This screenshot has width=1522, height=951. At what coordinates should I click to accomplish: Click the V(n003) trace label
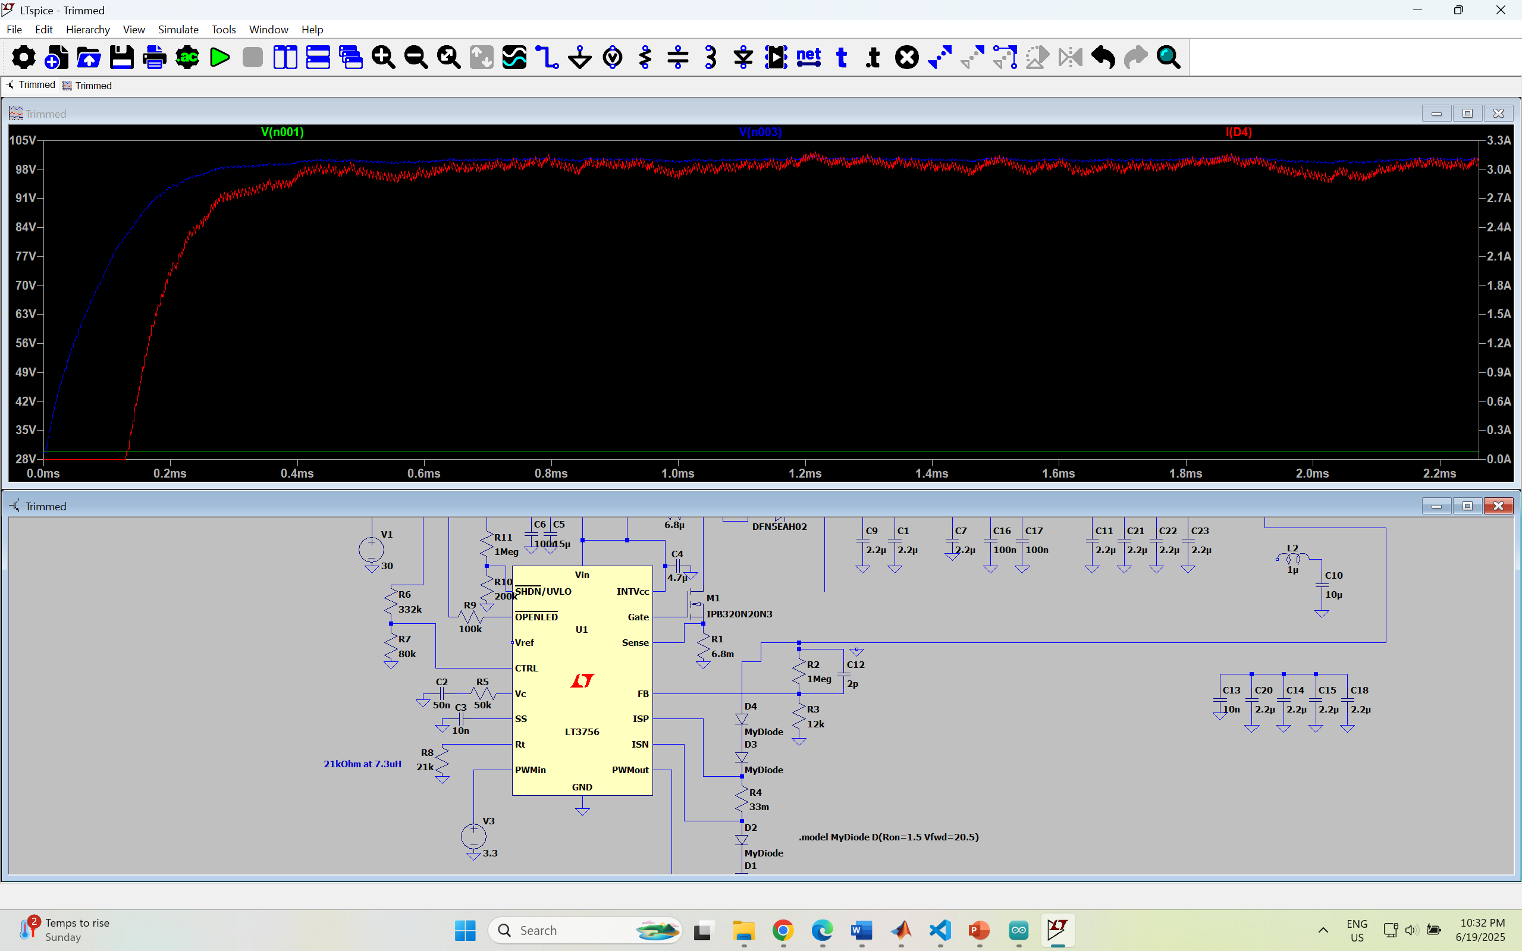(760, 132)
